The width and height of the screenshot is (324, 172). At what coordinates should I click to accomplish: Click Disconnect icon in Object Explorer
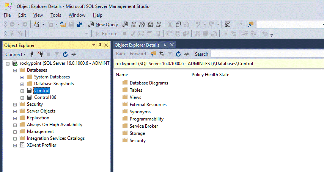[40, 54]
